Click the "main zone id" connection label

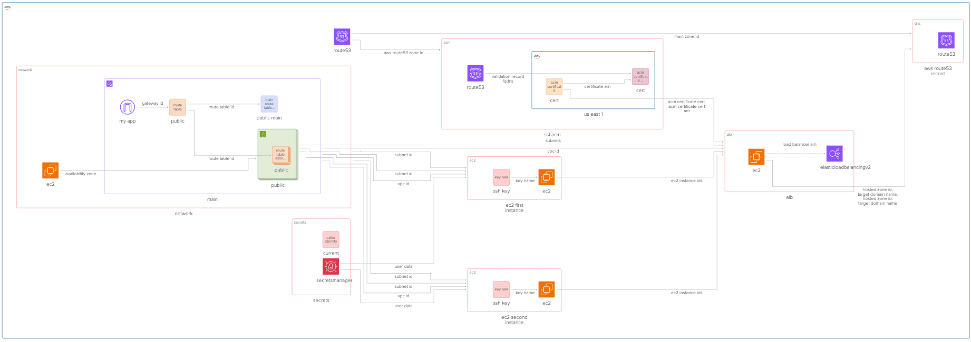[686, 37]
